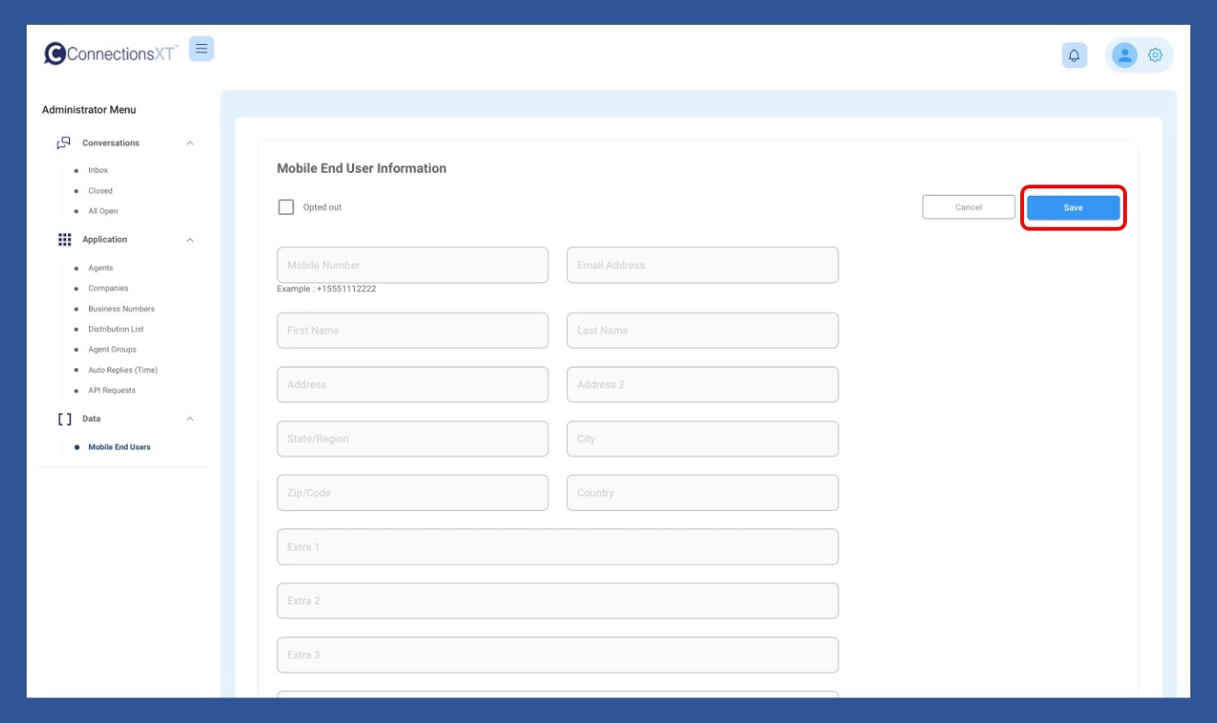Image resolution: width=1217 pixels, height=723 pixels.
Task: Open Auto Replies (Time) menu item
Action: pyautogui.click(x=122, y=370)
